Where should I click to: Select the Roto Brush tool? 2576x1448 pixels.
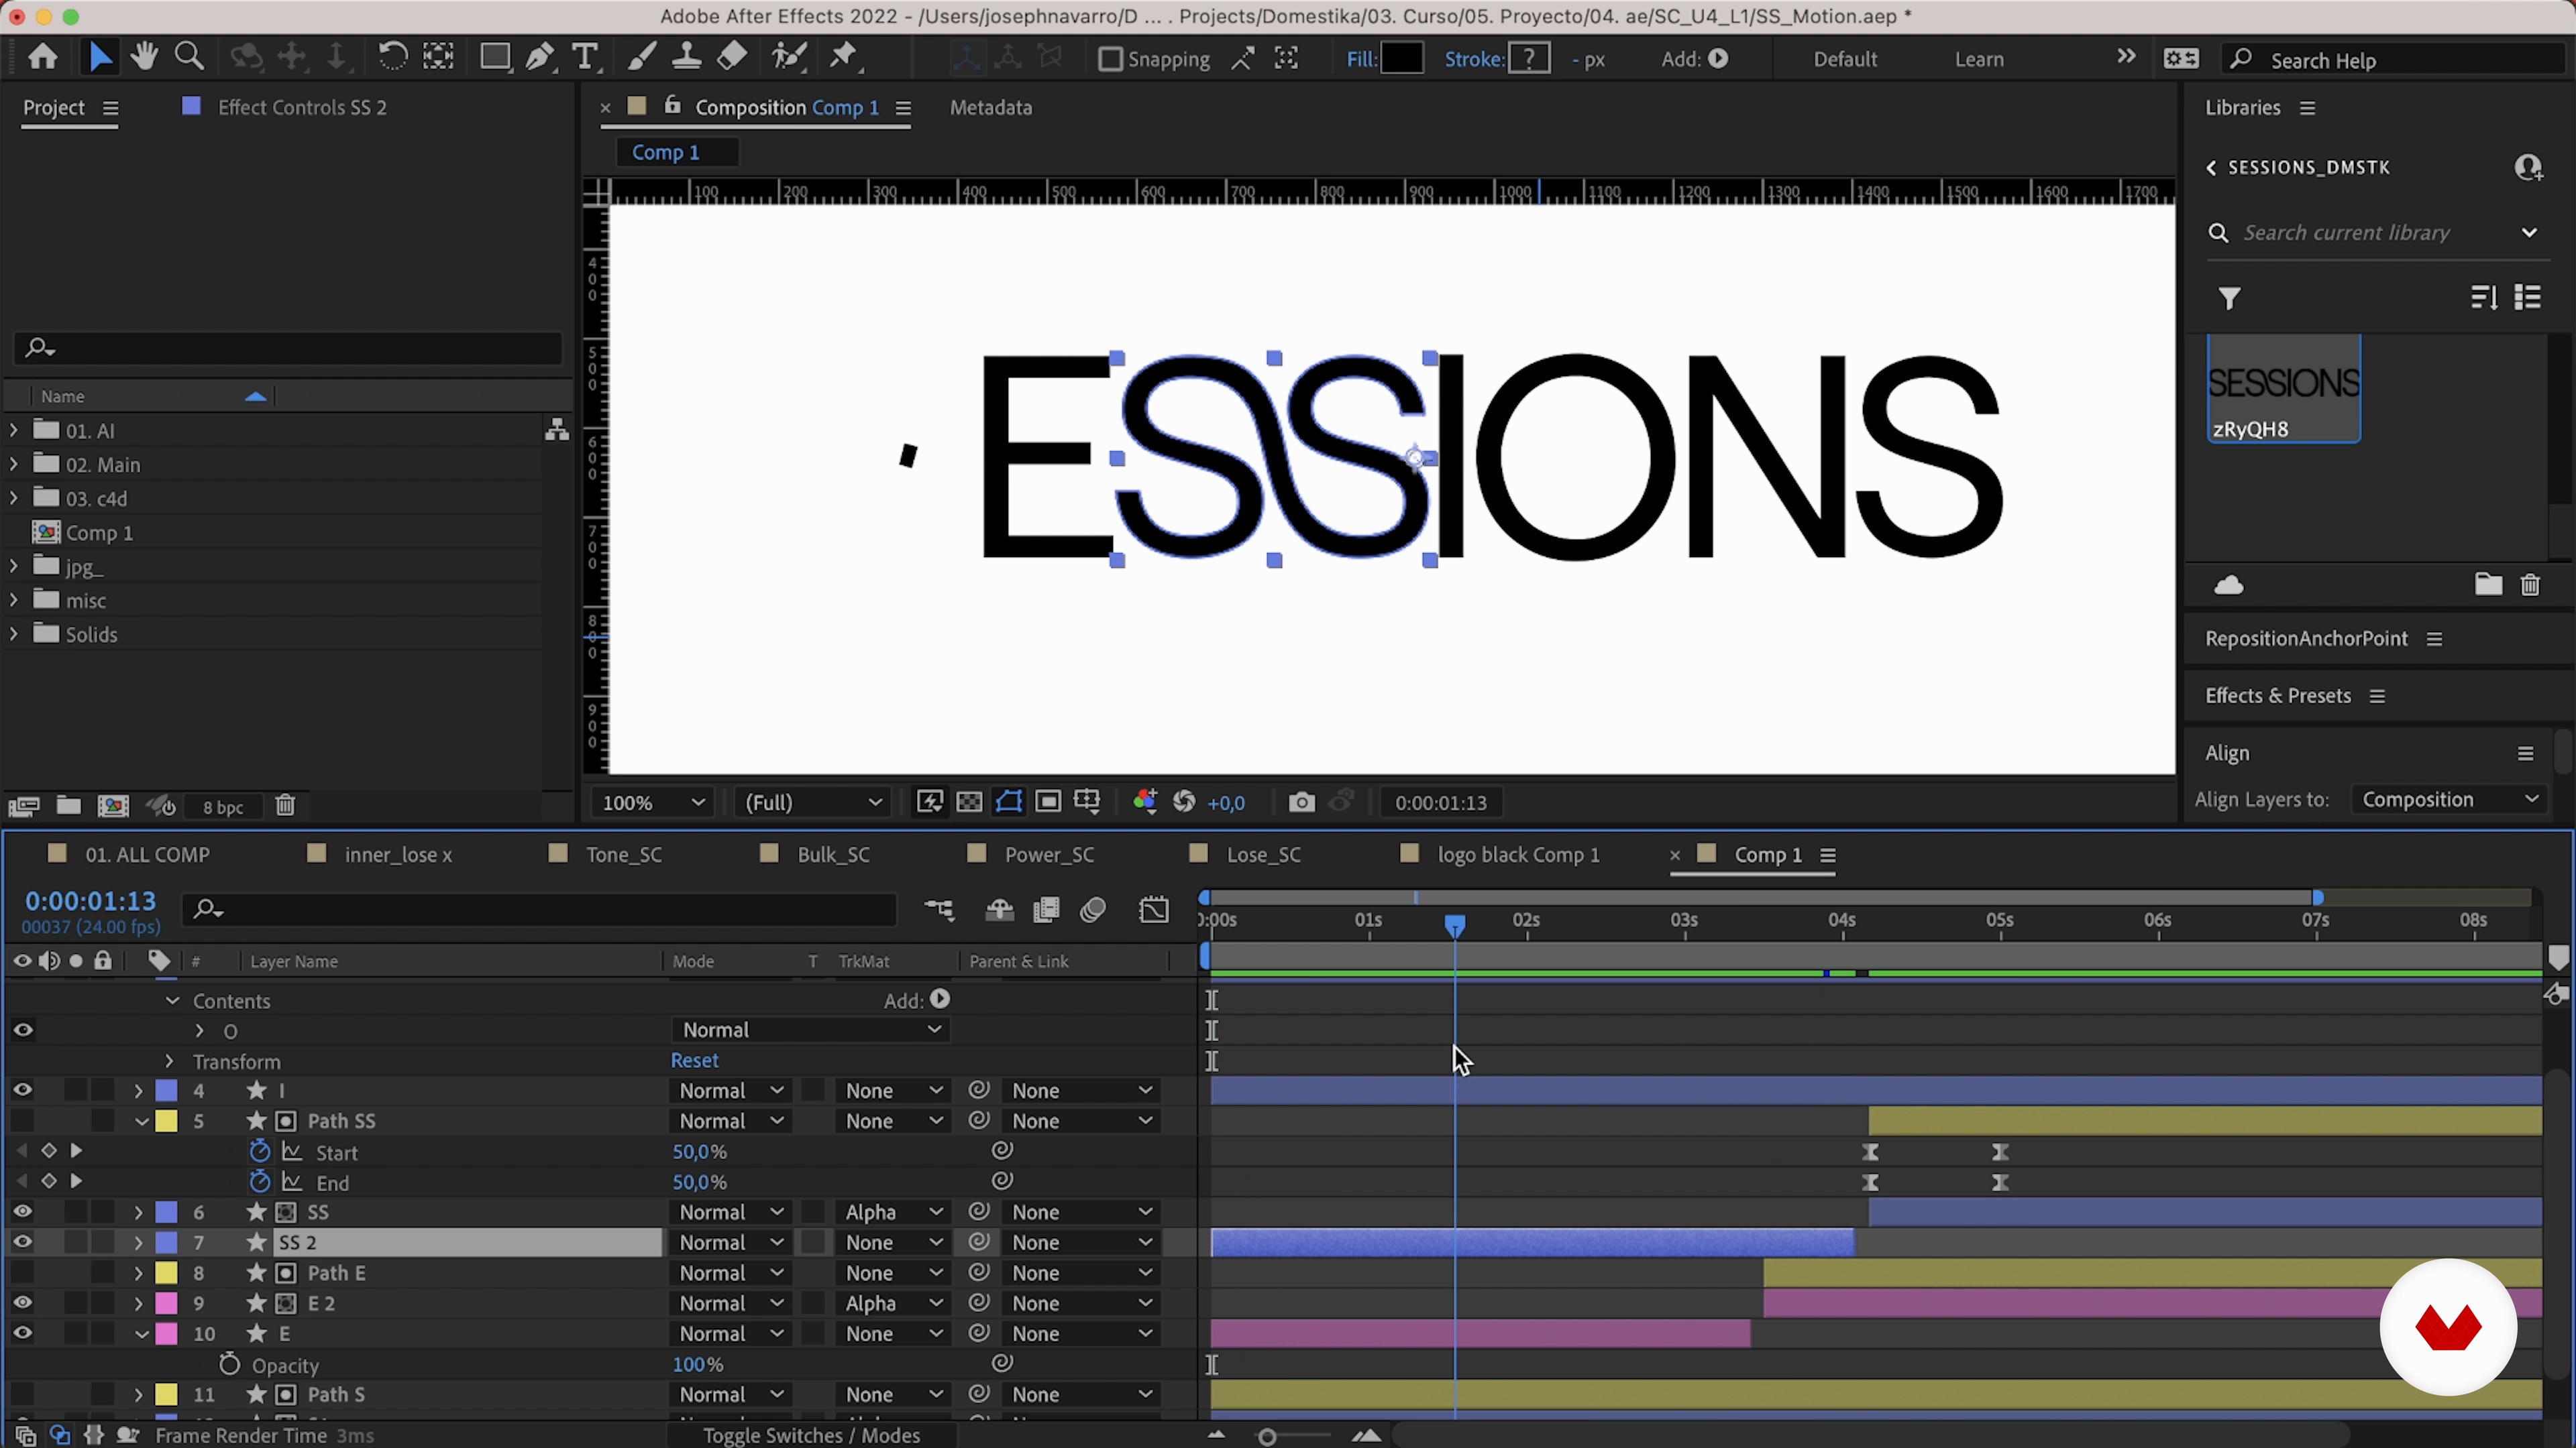pos(790,57)
